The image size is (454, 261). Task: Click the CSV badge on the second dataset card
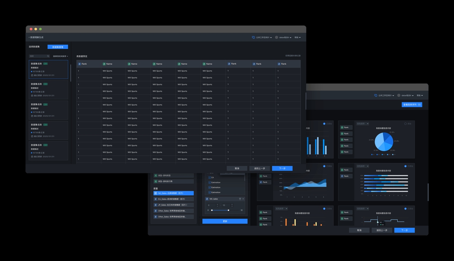[45, 84]
